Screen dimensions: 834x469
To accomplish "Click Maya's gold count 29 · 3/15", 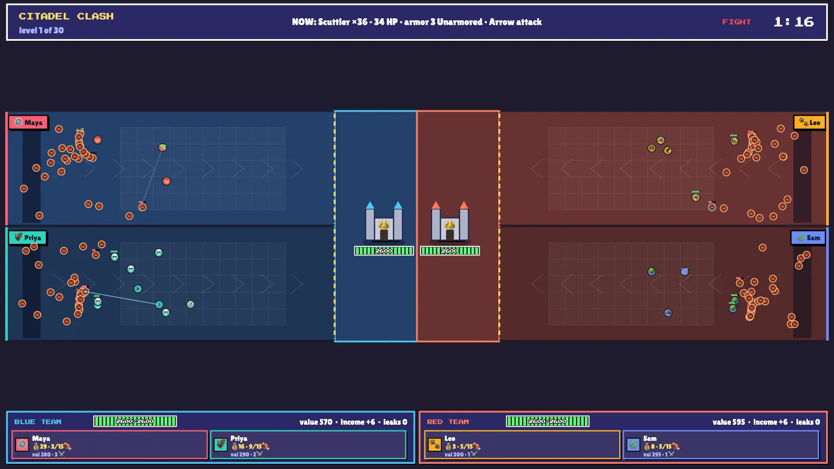I will (x=52, y=447).
